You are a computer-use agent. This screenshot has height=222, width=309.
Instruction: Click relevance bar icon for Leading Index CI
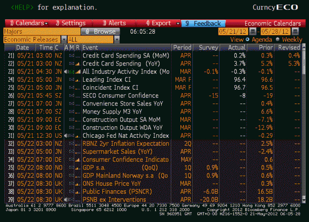(x=78, y=80)
